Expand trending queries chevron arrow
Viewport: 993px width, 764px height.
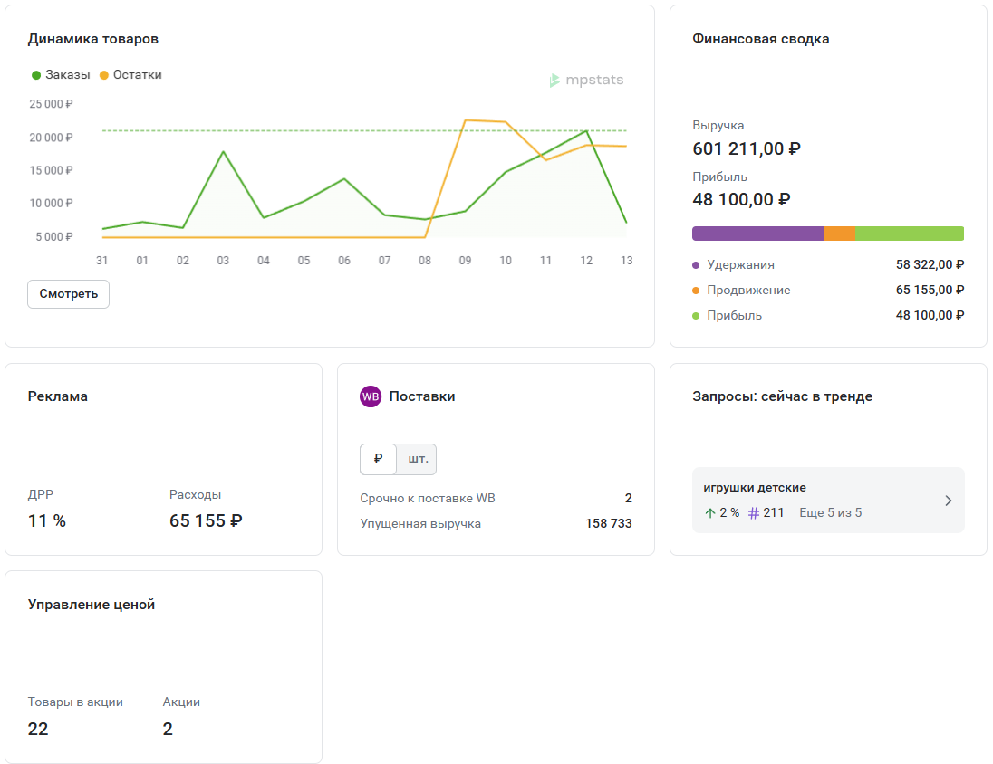(x=948, y=501)
